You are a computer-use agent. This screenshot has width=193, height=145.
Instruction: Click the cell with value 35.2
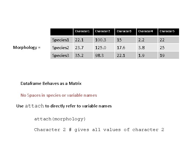[x=79, y=56]
